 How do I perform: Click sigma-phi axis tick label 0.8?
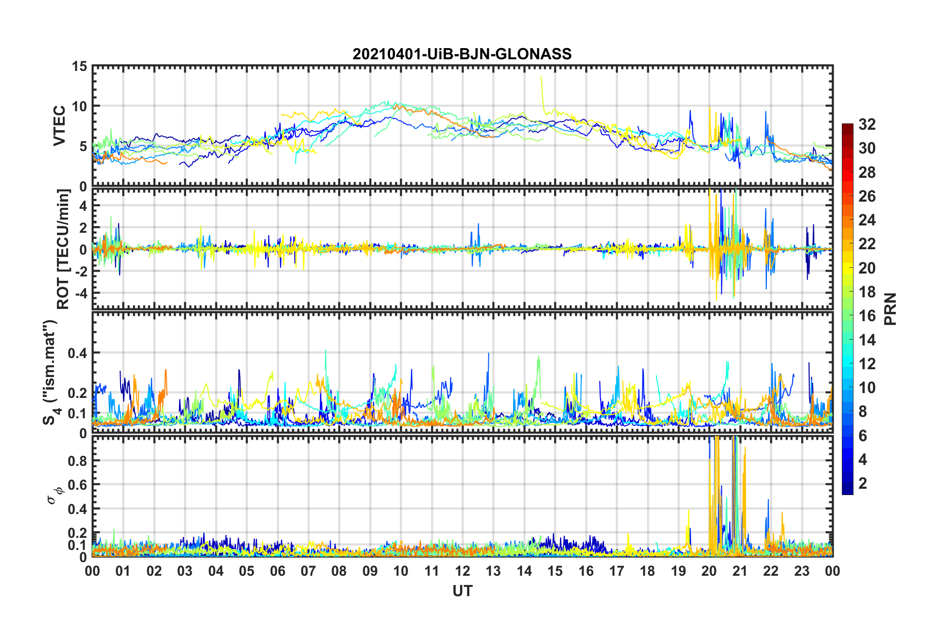coord(77,461)
